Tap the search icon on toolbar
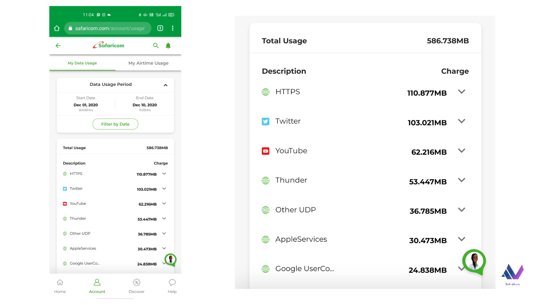Screen dimensions: 543x305 pyautogui.click(x=156, y=45)
